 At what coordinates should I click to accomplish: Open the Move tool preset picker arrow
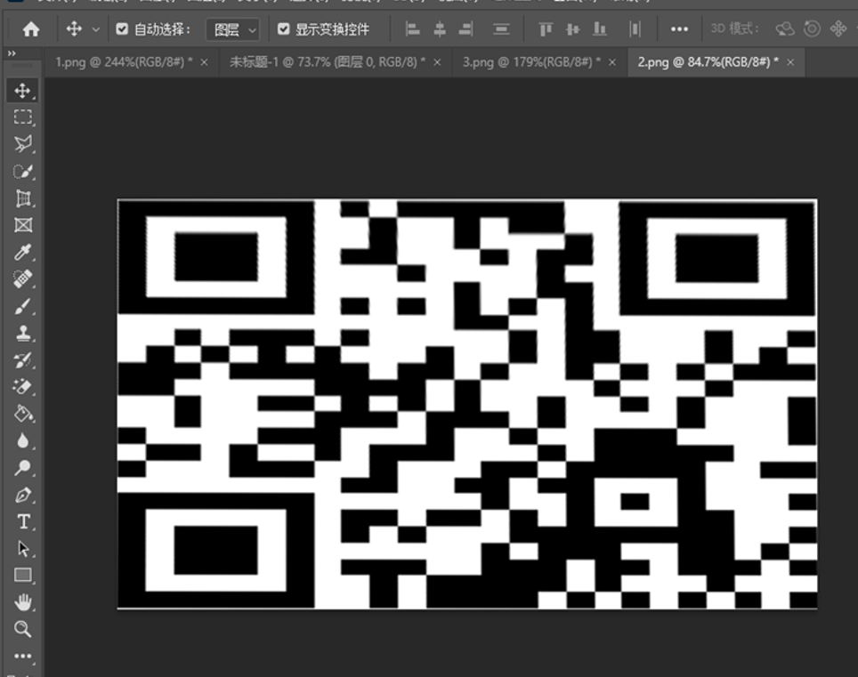[x=96, y=29]
